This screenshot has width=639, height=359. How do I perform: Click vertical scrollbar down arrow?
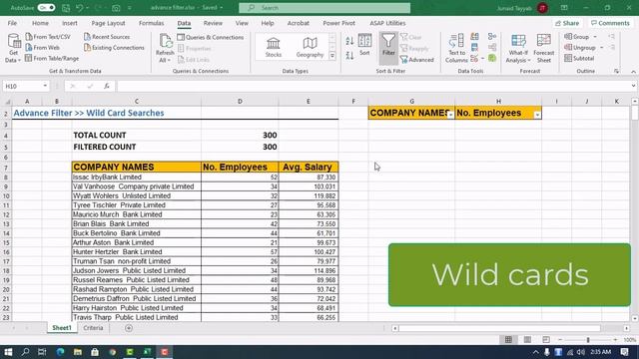635,318
